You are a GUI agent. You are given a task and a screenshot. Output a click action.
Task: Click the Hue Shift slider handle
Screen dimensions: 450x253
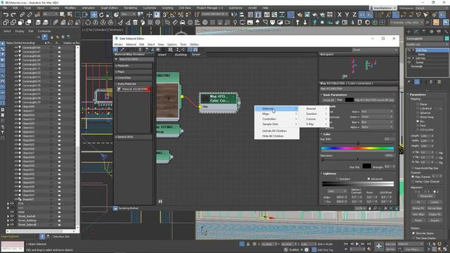tap(358, 143)
